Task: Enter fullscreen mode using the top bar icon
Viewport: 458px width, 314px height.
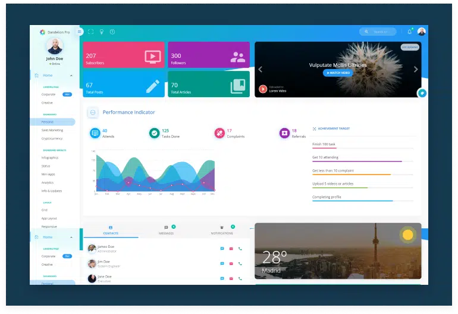Action: 91,32
